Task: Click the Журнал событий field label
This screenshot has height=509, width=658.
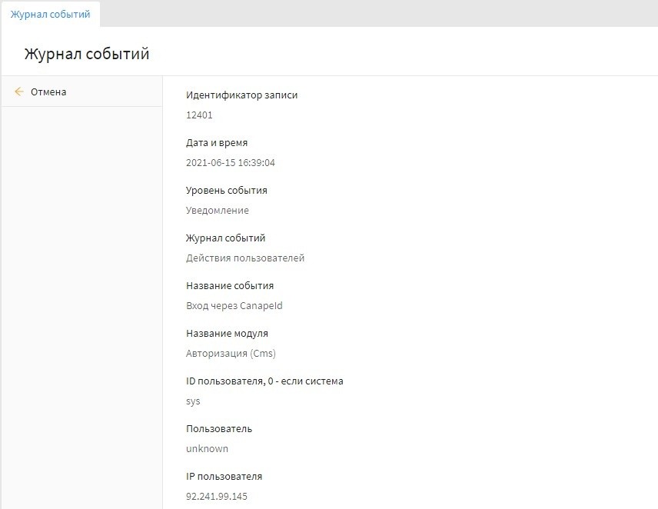Action: pos(226,238)
